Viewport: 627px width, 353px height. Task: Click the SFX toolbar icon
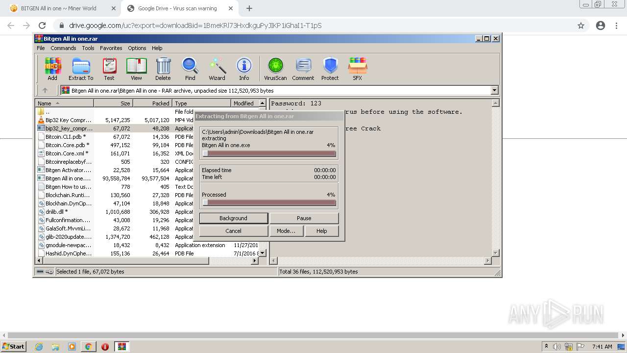coord(358,69)
